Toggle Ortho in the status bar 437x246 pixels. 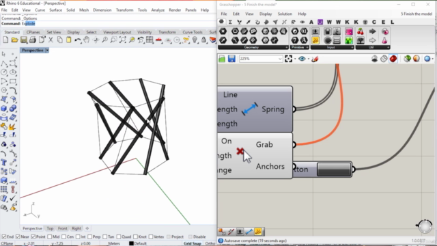coord(210,243)
